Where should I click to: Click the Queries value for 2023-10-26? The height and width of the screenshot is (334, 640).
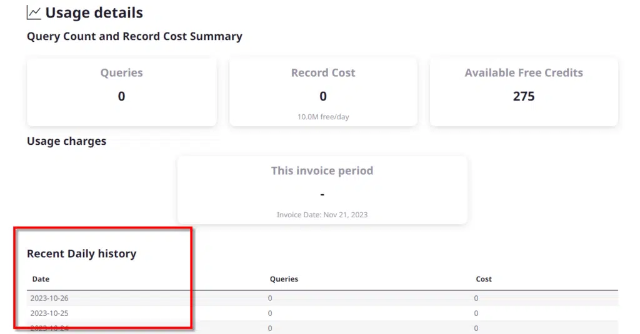270,298
